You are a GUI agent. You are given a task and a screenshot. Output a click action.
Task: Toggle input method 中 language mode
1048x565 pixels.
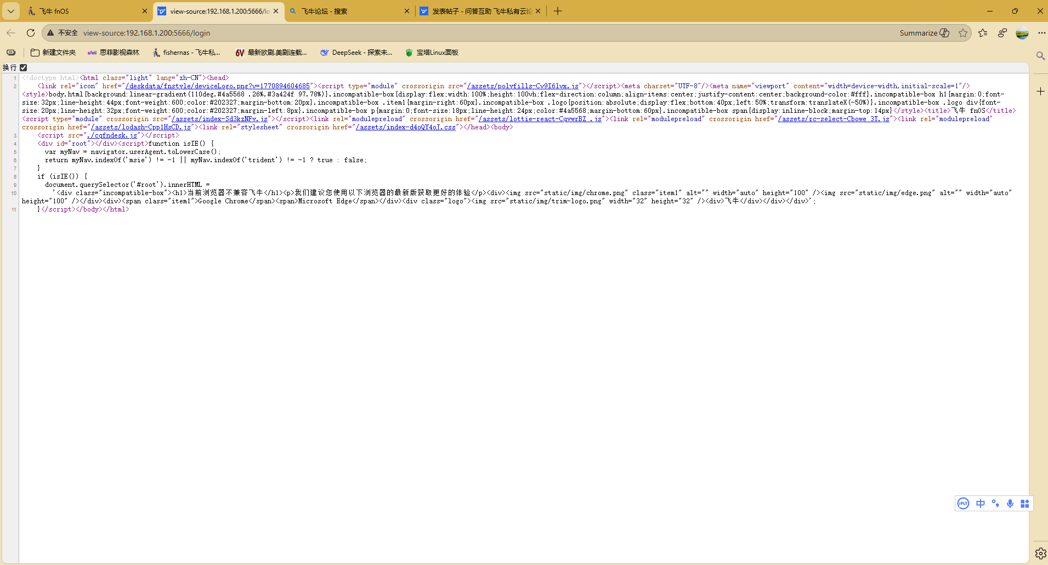click(x=981, y=504)
